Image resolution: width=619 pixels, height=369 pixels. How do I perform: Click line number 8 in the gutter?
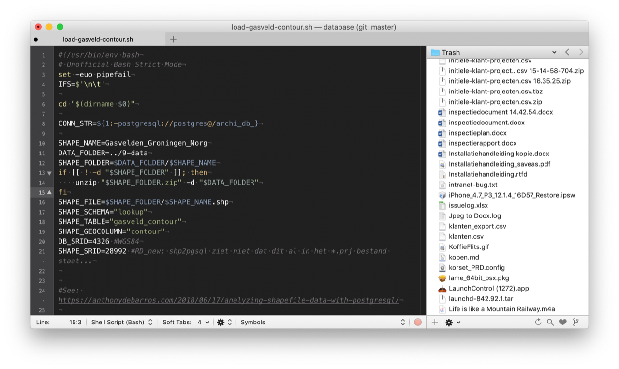43,124
